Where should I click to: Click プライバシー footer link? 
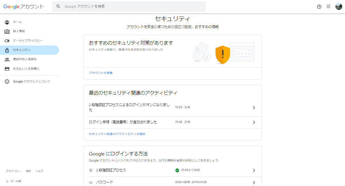coord(13,171)
